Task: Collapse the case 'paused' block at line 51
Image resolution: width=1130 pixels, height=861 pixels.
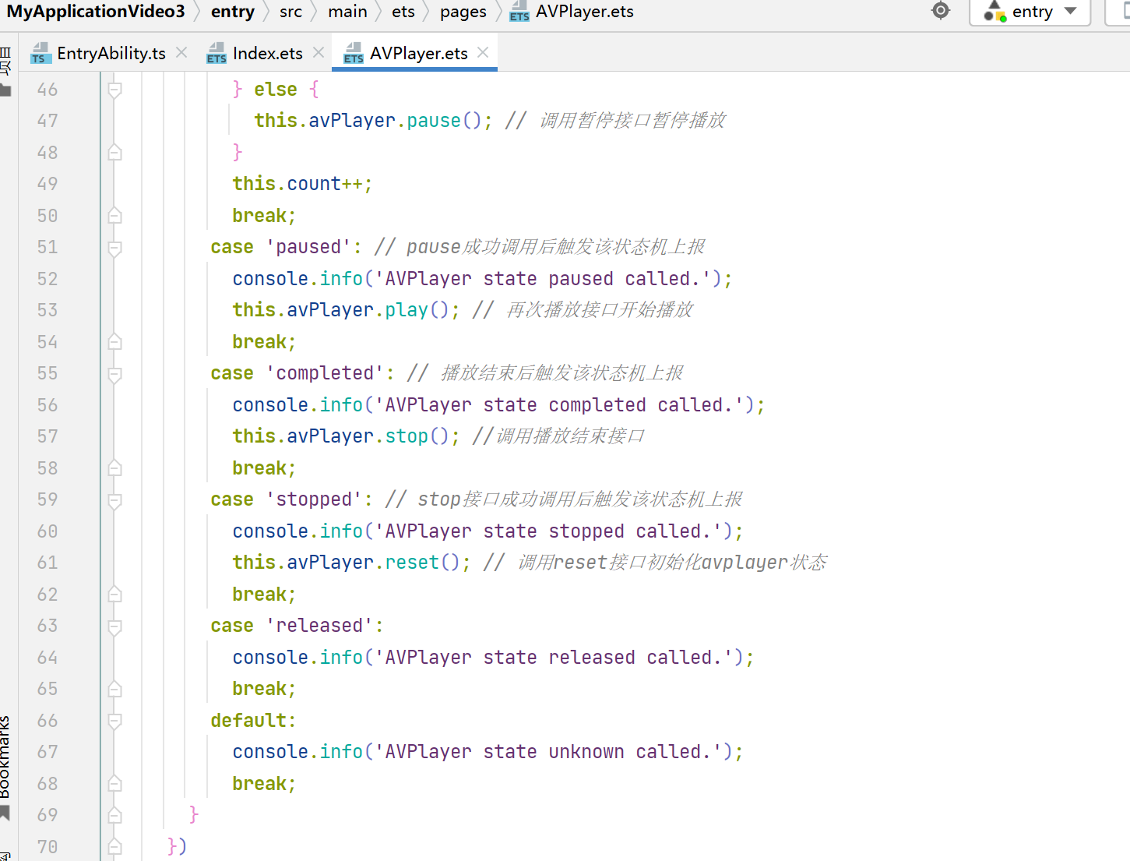Action: [114, 248]
